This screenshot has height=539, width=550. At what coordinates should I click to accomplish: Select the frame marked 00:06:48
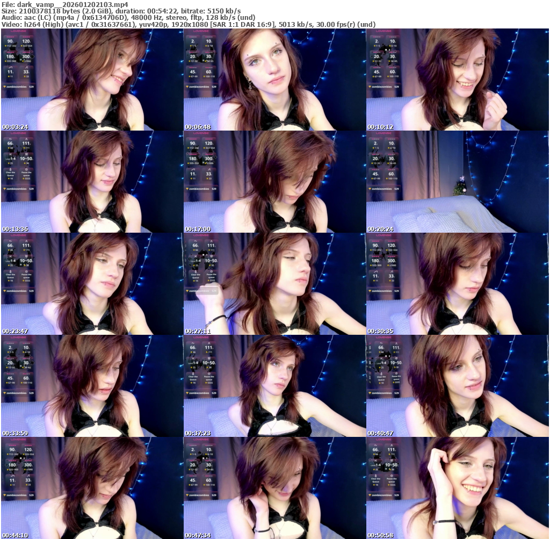coord(274,80)
